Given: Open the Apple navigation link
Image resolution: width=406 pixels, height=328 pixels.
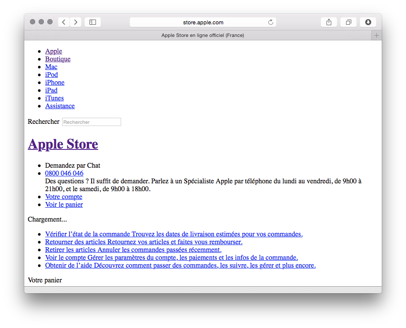Looking at the screenshot, I should [53, 51].
